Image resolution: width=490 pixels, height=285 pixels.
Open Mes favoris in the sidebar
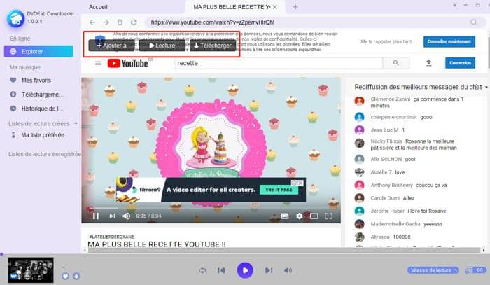[x=36, y=81]
